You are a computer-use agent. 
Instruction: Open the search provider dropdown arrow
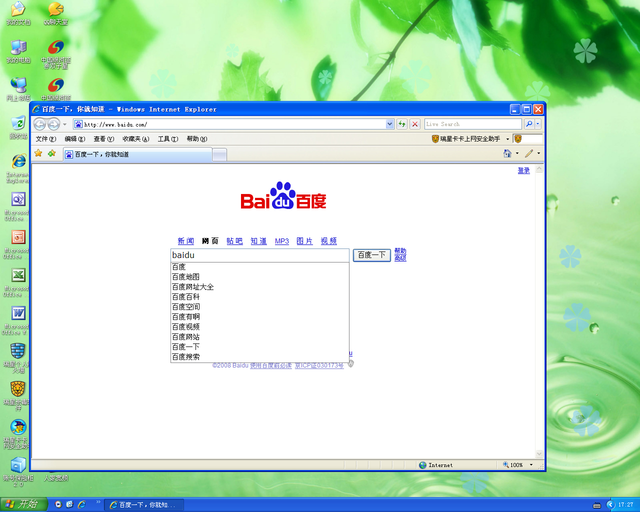click(x=538, y=124)
